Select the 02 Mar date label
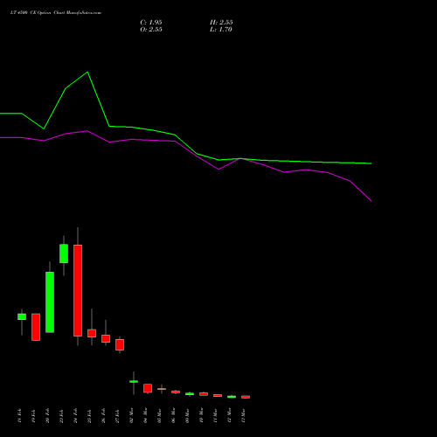The image size is (437, 437). click(131, 416)
